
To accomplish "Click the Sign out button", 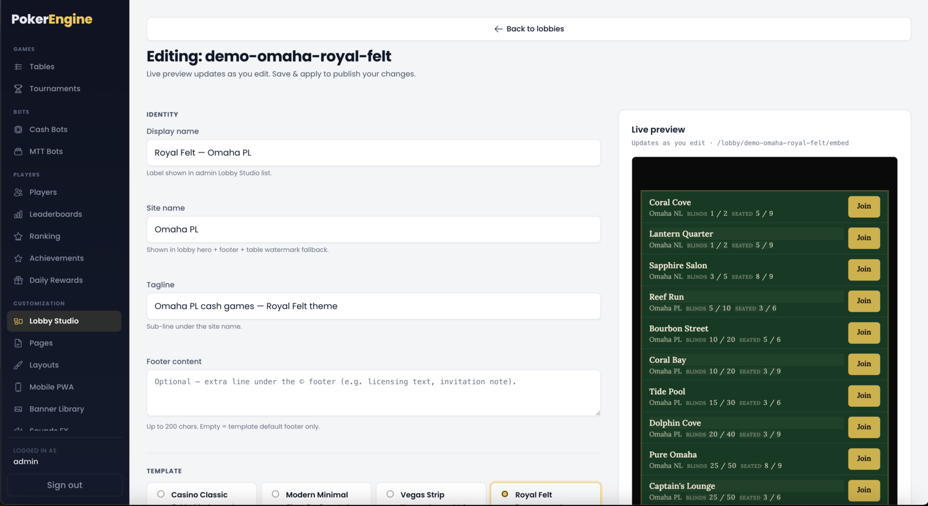I will pos(64,485).
